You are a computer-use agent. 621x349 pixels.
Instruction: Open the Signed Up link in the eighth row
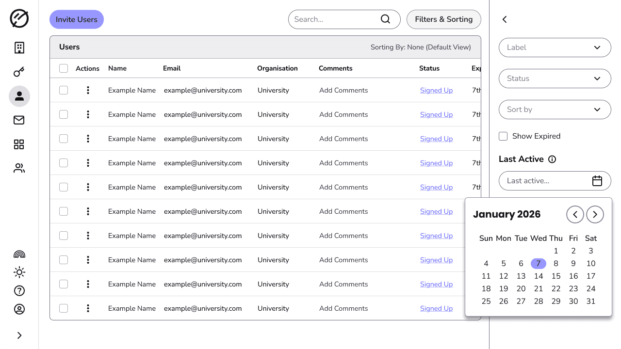click(x=436, y=260)
